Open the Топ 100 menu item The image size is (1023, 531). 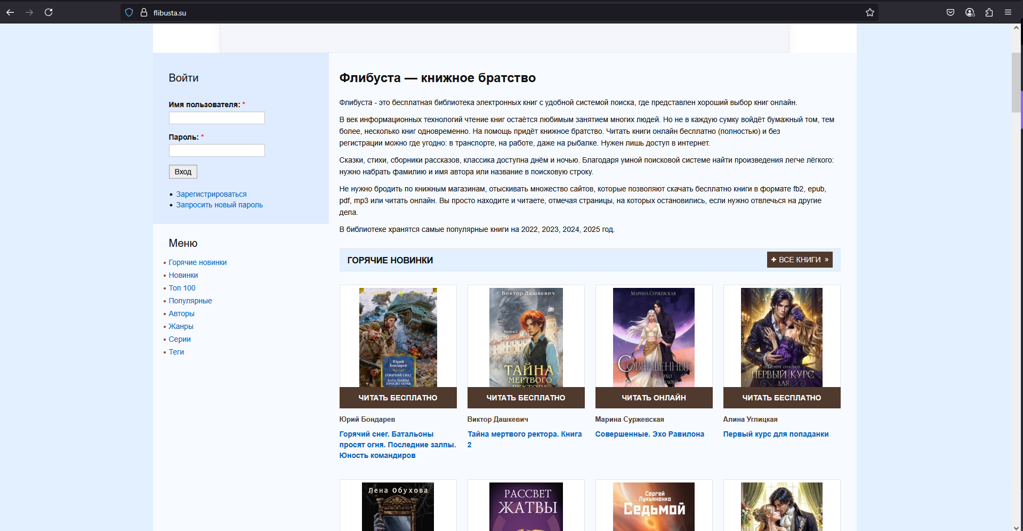click(182, 288)
